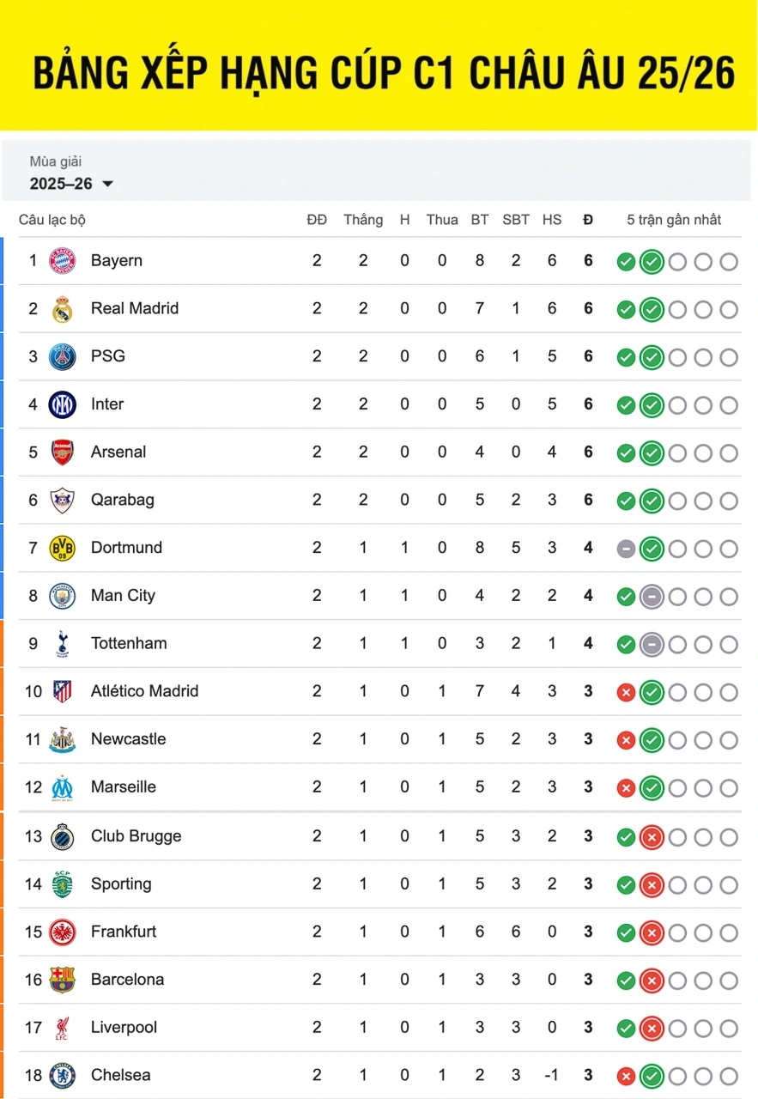Click the Dortmund BVB logo
758x1099 pixels.
[63, 548]
